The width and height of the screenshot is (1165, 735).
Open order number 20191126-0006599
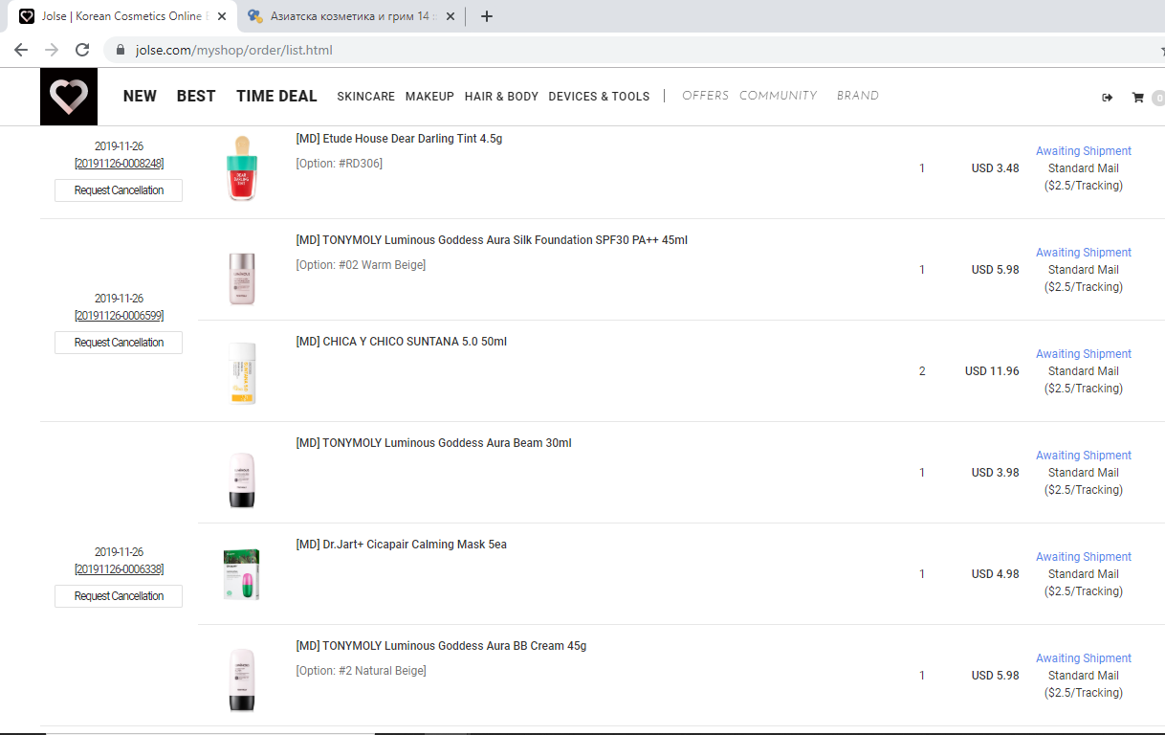click(119, 316)
